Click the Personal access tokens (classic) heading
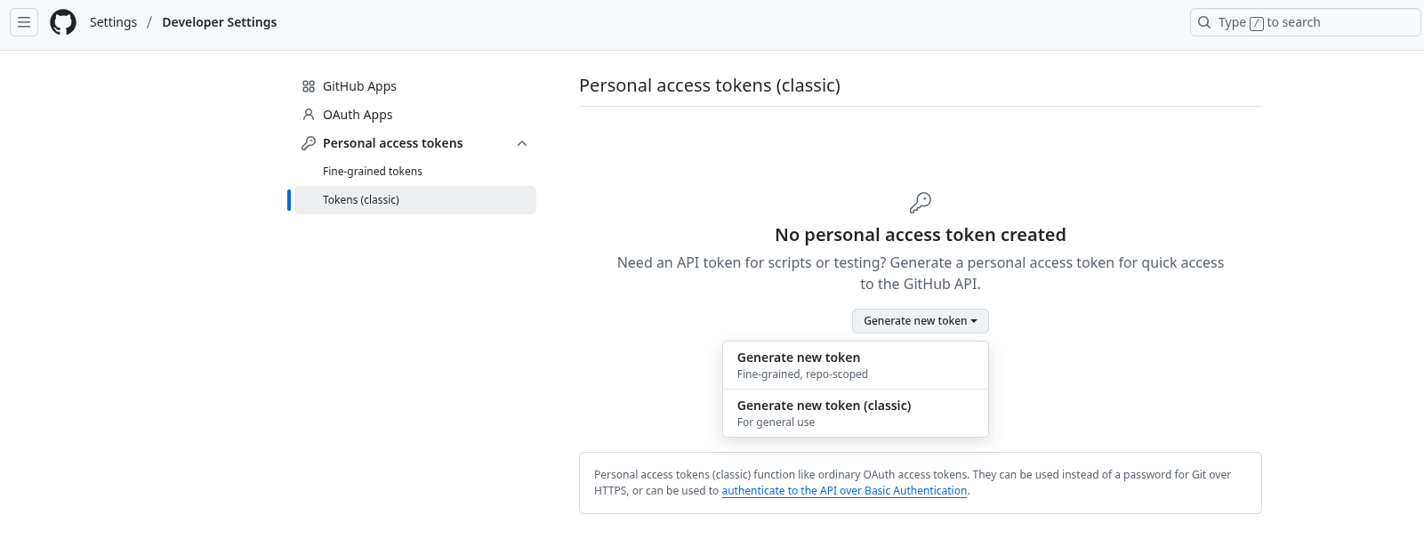This screenshot has height=555, width=1424. pyautogui.click(x=709, y=85)
